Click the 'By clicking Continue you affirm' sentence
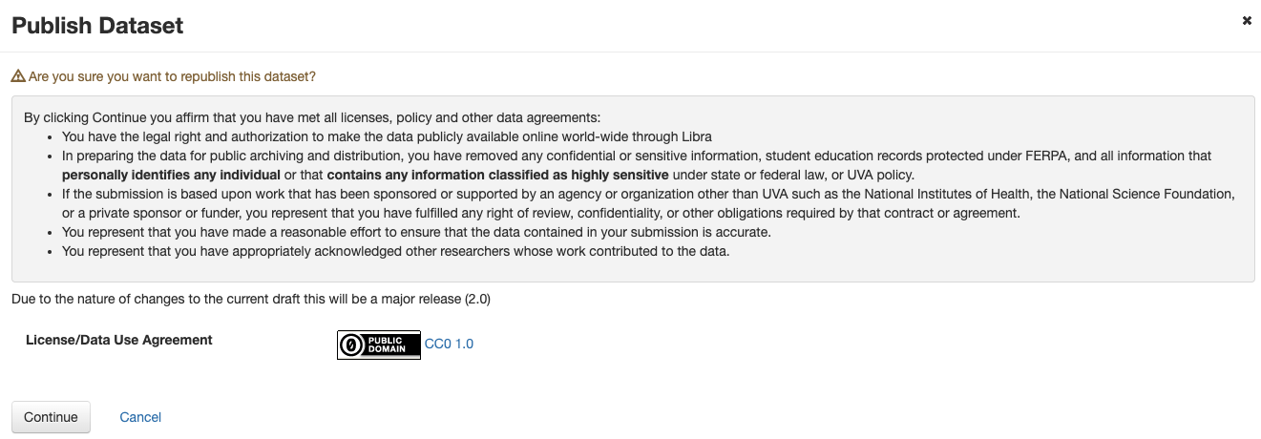Screen dimensions: 1261x439 tap(312, 118)
